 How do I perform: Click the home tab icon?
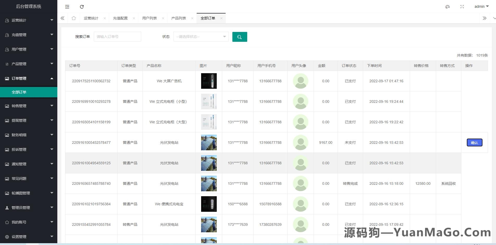[x=73, y=18]
